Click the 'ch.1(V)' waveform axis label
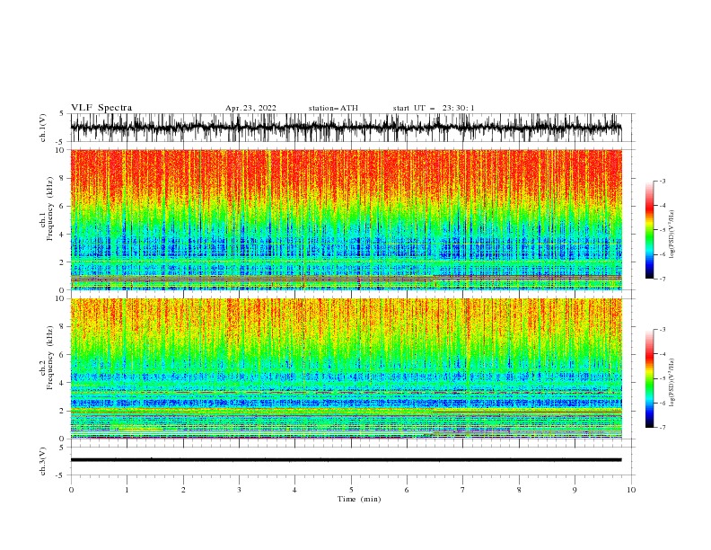 [x=43, y=128]
